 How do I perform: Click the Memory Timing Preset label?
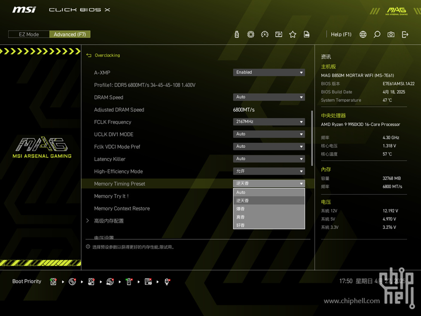119,184
